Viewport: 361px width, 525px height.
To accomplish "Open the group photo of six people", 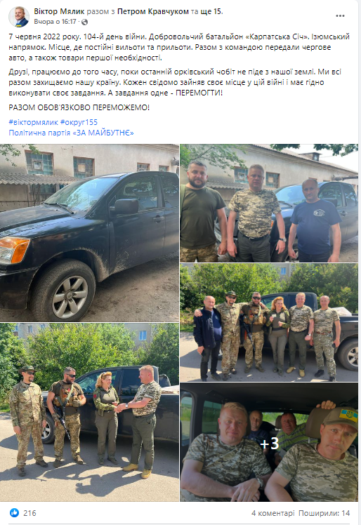I will coord(269,322).
